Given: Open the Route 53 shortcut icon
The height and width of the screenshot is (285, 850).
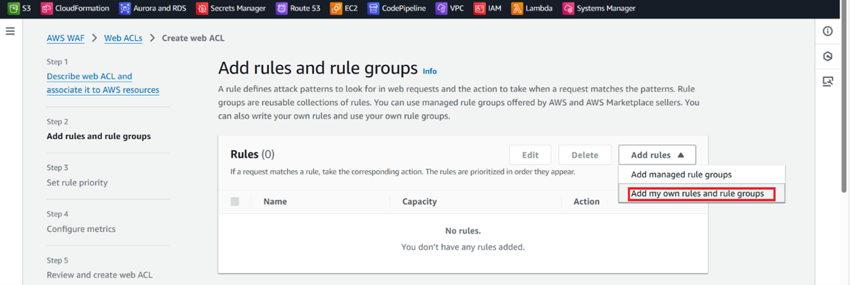Looking at the screenshot, I should pos(282,9).
